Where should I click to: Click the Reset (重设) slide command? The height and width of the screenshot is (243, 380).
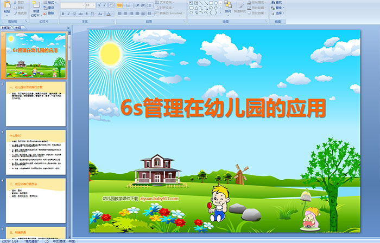49,8
